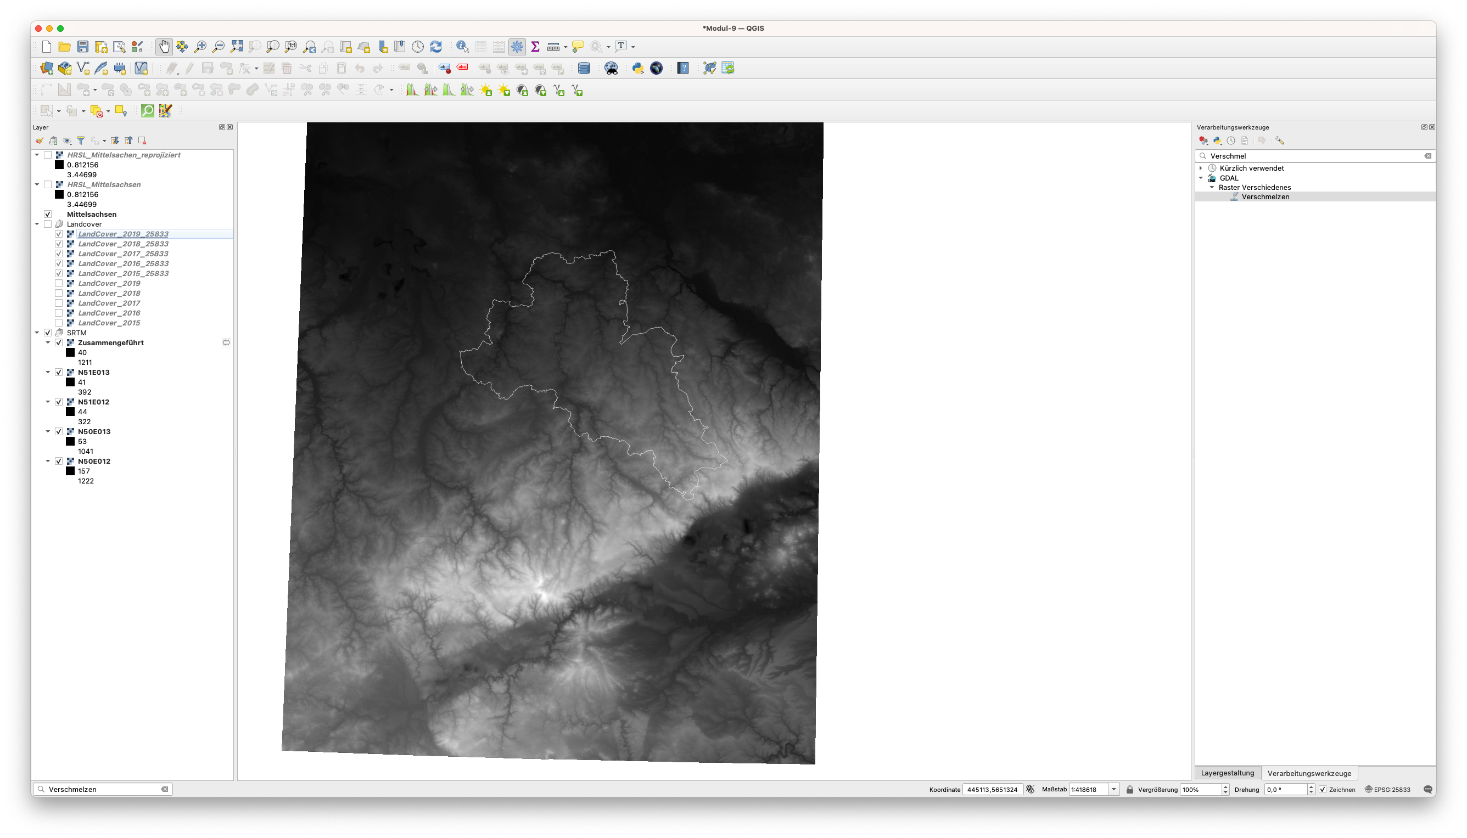Open the measure tool dropdown arrow

565,47
